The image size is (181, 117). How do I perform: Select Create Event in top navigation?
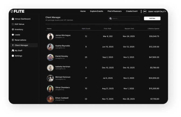(132, 11)
